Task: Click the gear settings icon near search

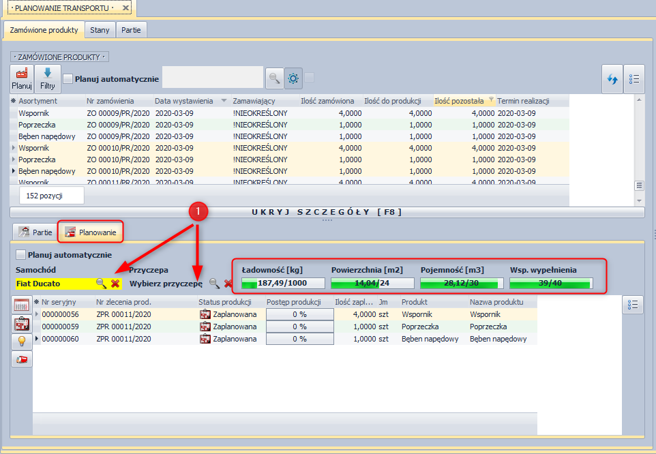Action: click(x=294, y=78)
